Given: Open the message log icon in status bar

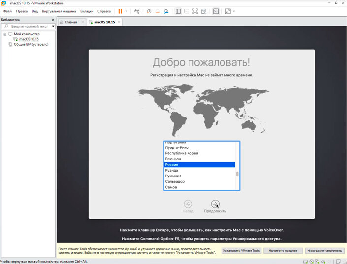Looking at the screenshot, I should [338, 262].
